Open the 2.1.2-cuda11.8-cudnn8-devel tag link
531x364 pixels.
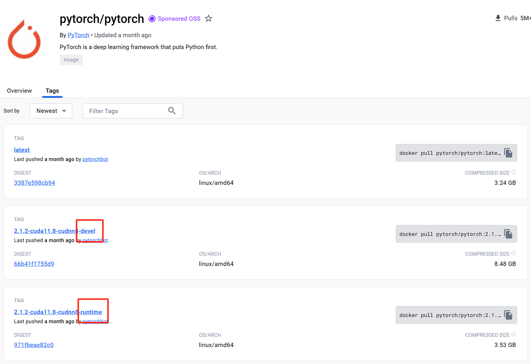pyautogui.click(x=55, y=231)
